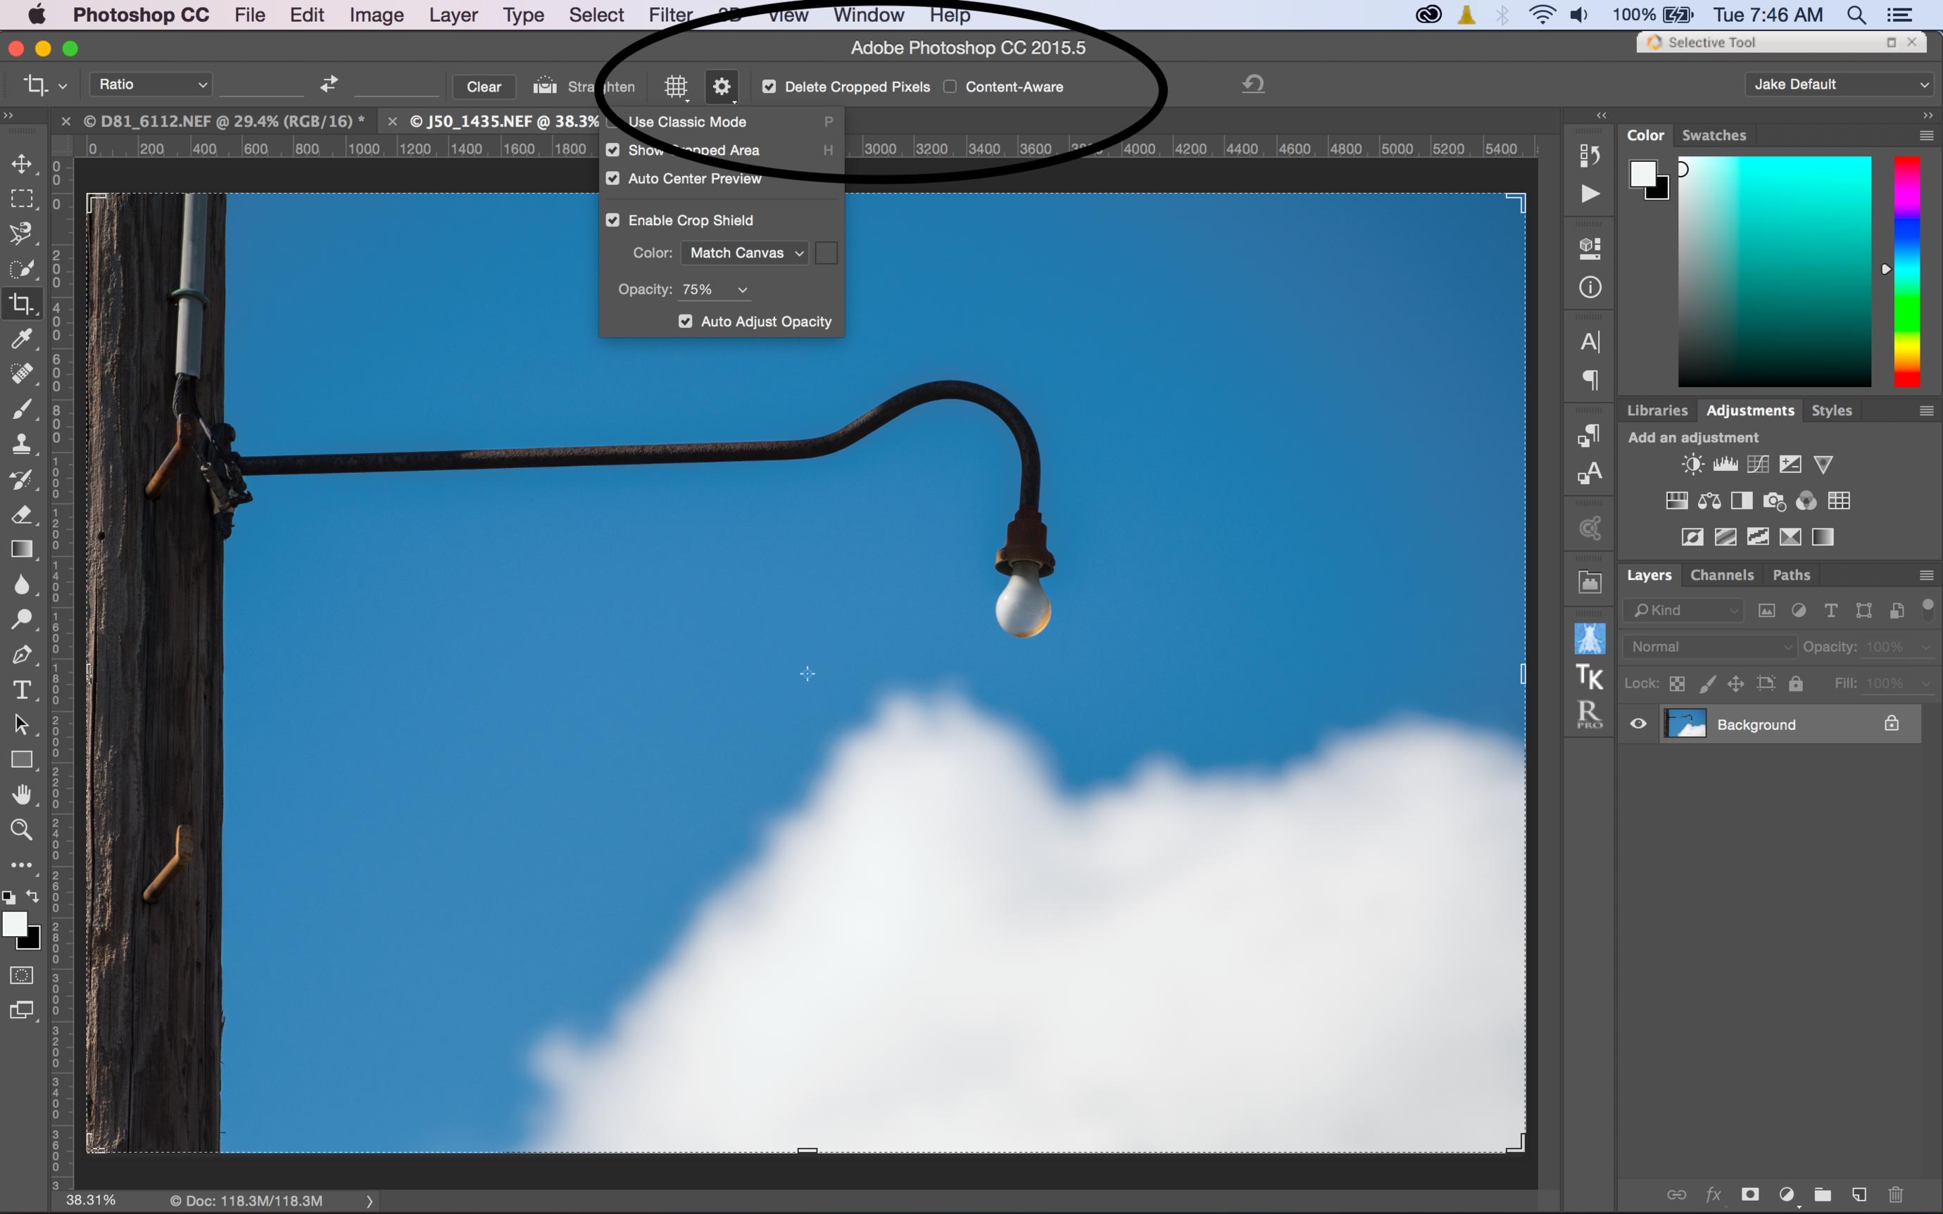Toggle Show Cropped Area checkbox
This screenshot has height=1214, width=1943.
pos(612,150)
